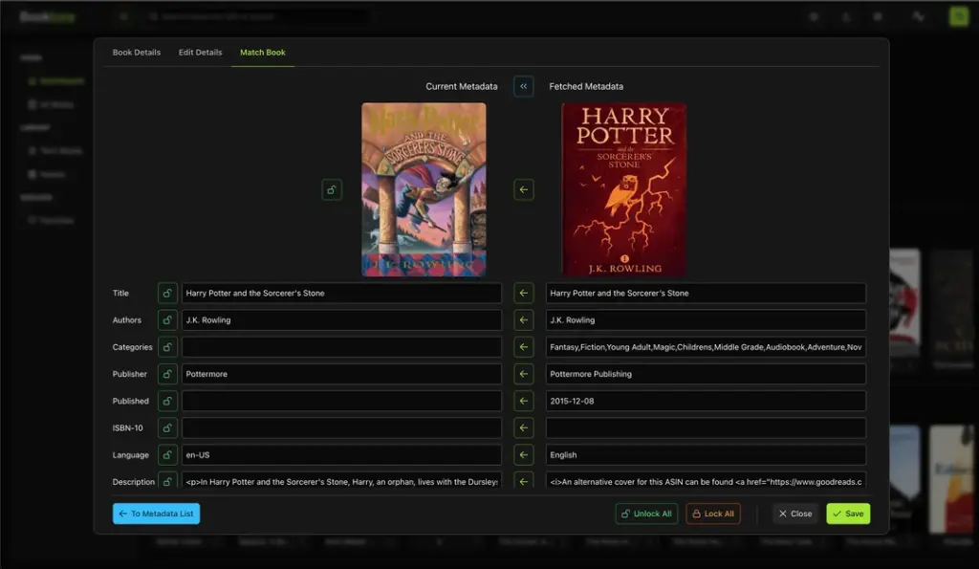Edit the current Language field showing en-US

[x=341, y=454]
